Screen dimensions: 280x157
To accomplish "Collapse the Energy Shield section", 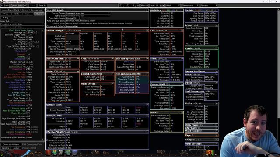I will click(182, 84).
